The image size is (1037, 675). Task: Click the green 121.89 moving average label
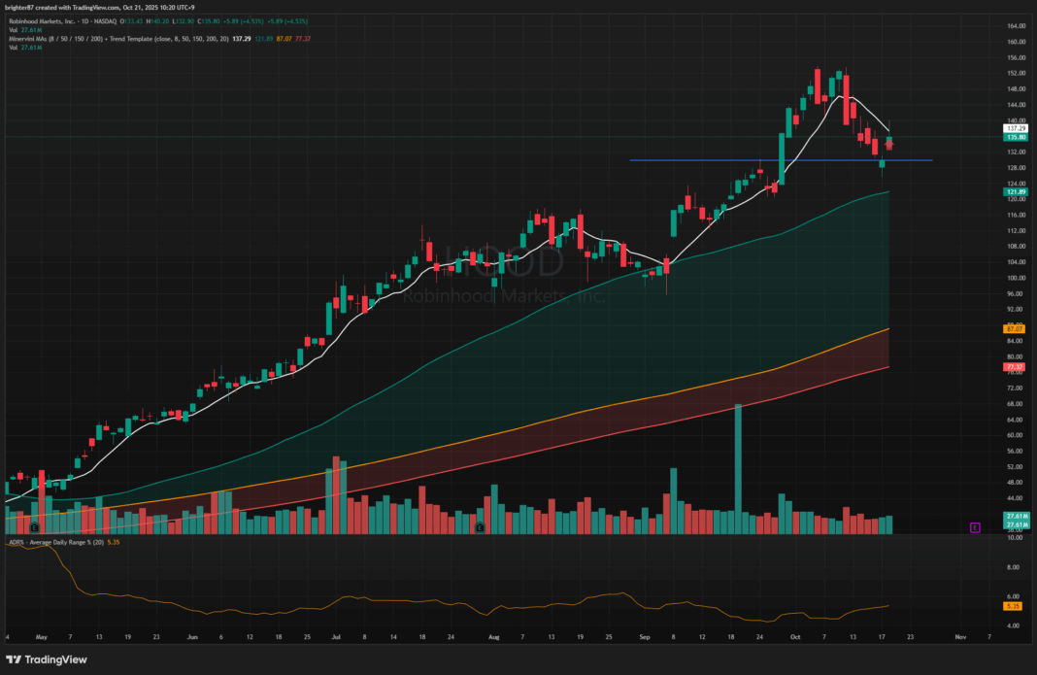tap(1016, 192)
